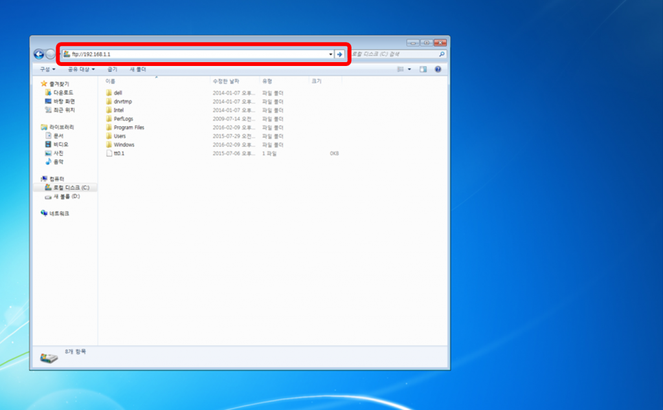Screen dimensions: 663x410
Task: Click the magnifier search icon
Action: point(442,54)
